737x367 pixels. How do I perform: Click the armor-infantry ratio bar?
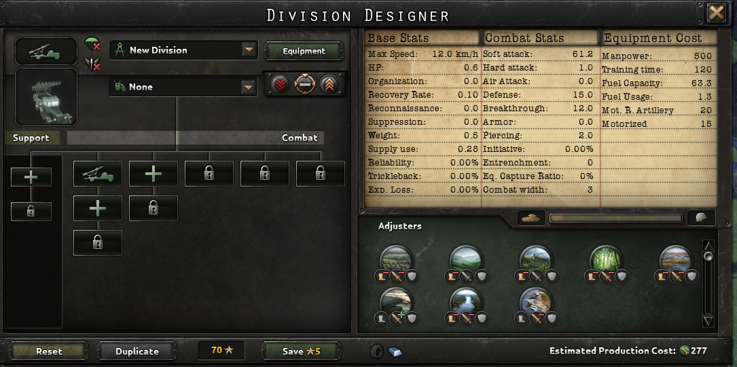[x=615, y=218]
